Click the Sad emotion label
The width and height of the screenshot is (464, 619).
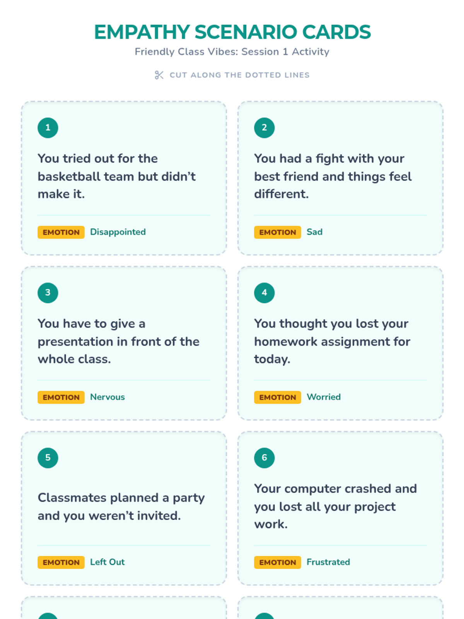pyautogui.click(x=314, y=232)
